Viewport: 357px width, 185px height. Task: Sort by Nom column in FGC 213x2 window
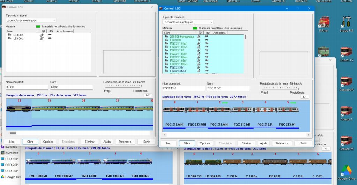click(x=180, y=33)
